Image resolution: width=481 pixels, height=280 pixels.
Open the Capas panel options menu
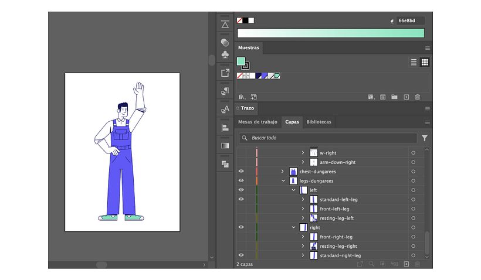coord(427,122)
